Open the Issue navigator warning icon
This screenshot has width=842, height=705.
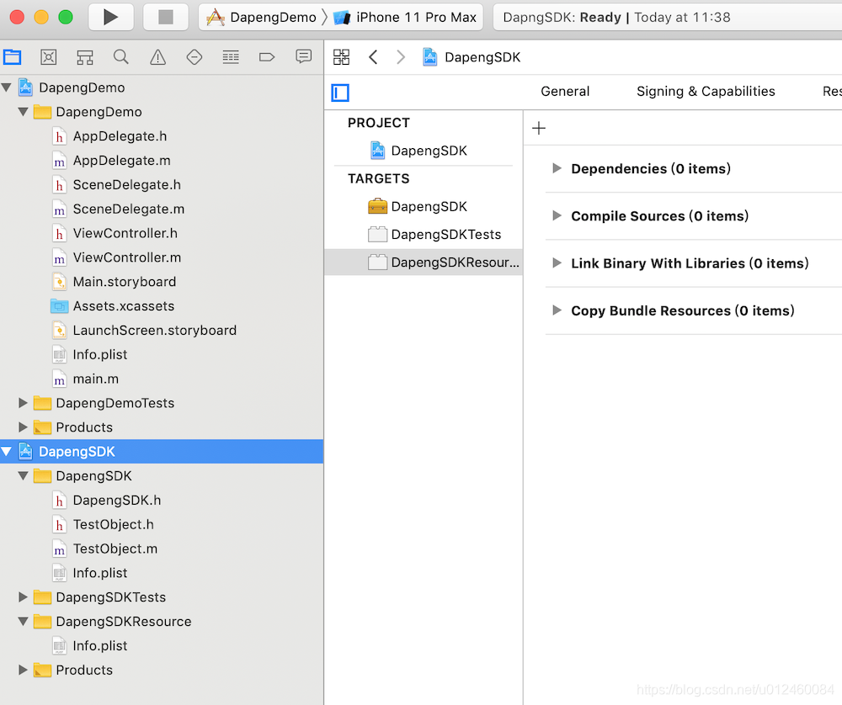click(158, 57)
